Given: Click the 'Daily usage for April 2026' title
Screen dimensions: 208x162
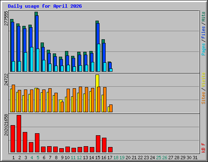Looking at the screenshot, I should 45,6.
